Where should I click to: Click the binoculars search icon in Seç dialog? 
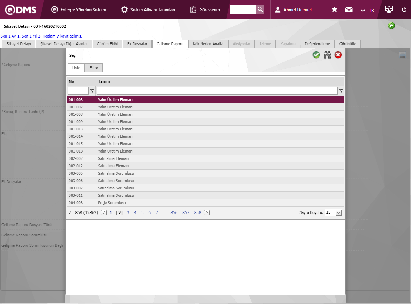pos(327,55)
